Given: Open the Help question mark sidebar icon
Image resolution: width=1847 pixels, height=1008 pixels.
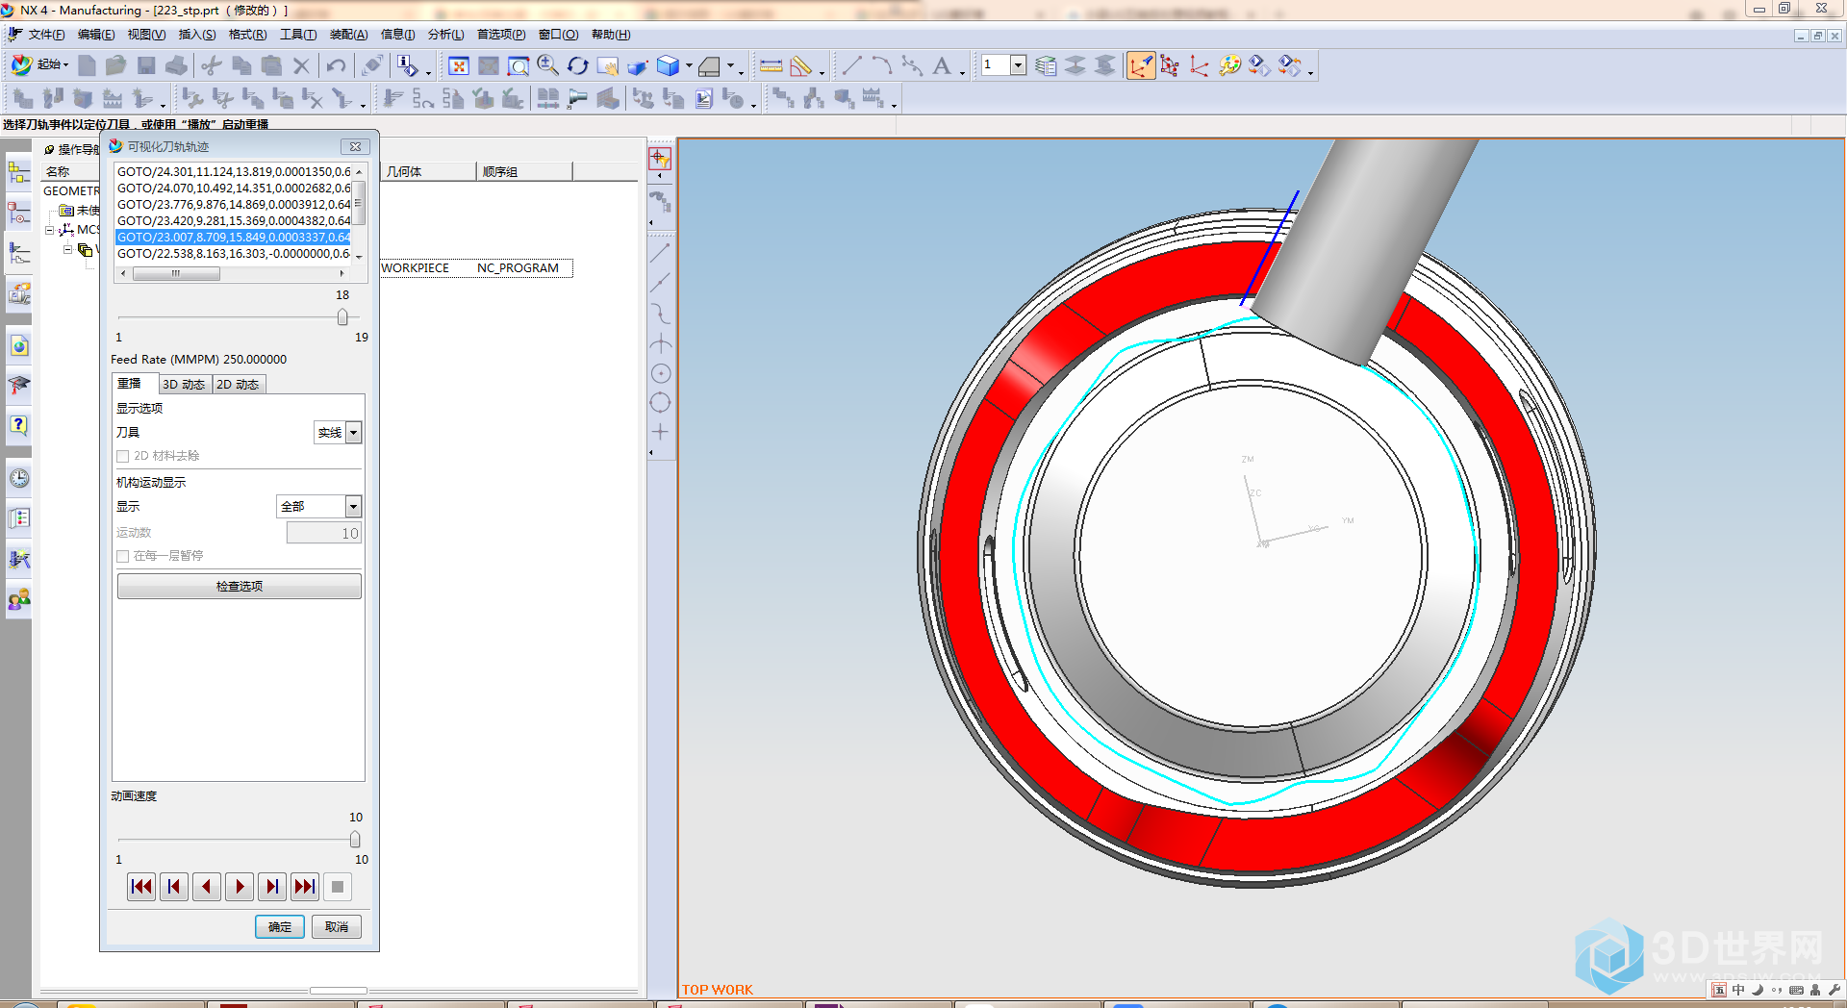Looking at the screenshot, I should 19,425.
